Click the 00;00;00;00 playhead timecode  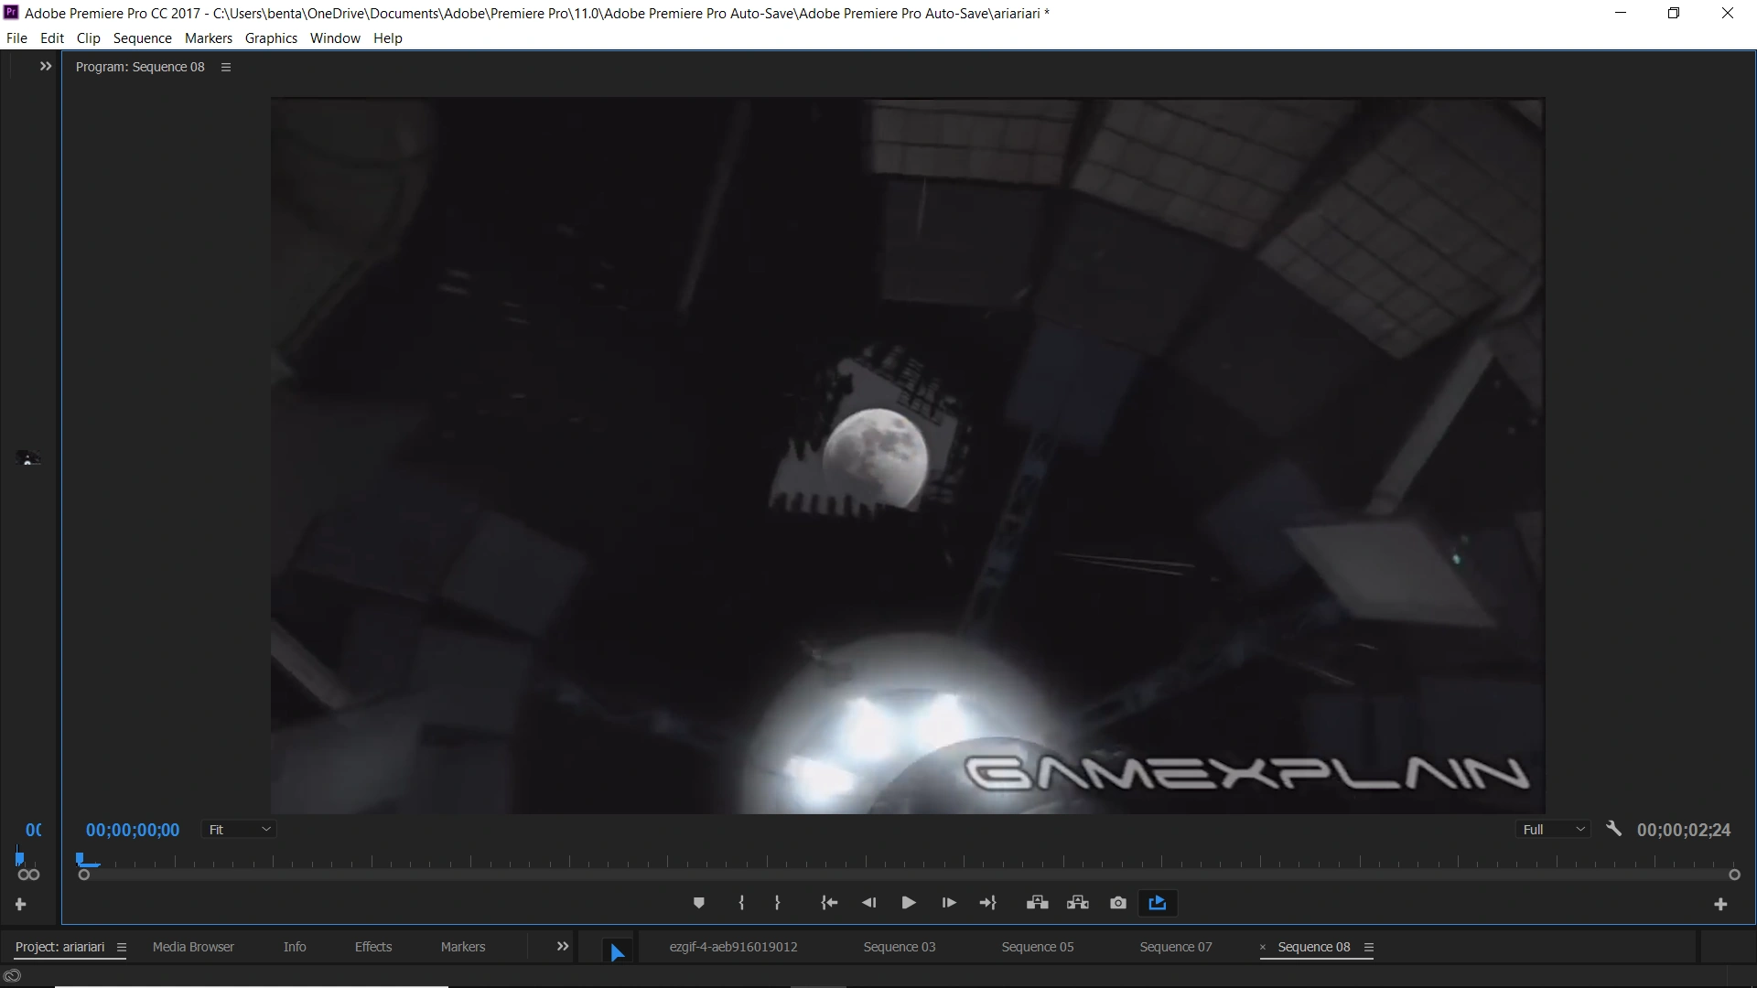[x=133, y=830]
